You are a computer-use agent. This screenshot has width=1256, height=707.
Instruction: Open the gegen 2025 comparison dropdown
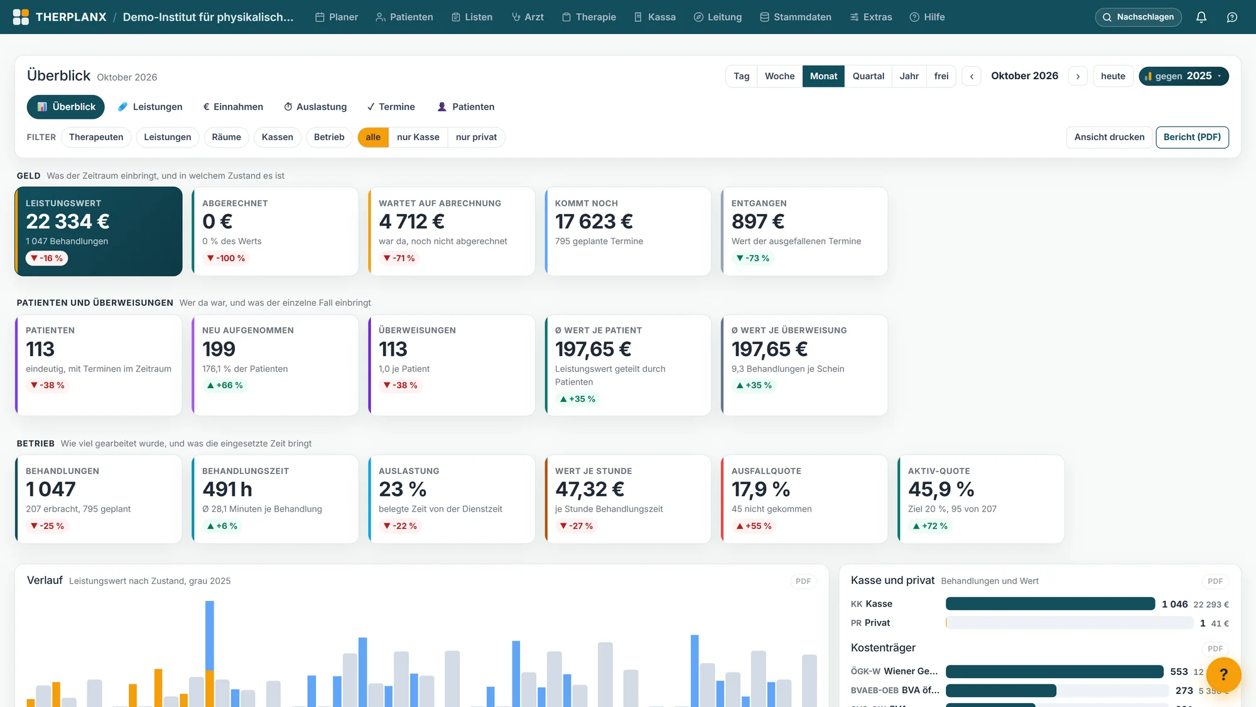tap(1183, 76)
